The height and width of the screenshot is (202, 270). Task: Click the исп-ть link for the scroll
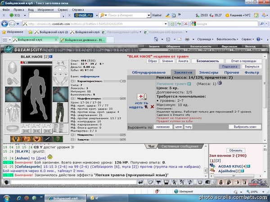tap(141, 103)
